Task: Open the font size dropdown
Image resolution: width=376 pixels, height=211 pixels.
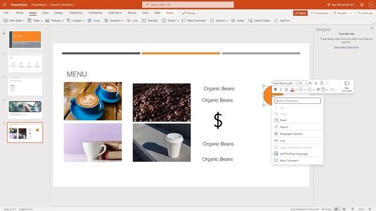Action: [x=306, y=83]
